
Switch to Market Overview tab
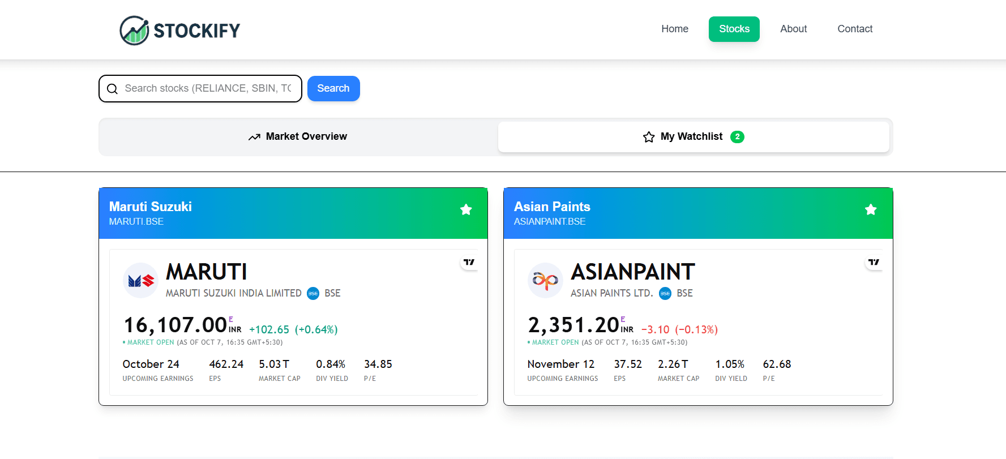(x=298, y=137)
